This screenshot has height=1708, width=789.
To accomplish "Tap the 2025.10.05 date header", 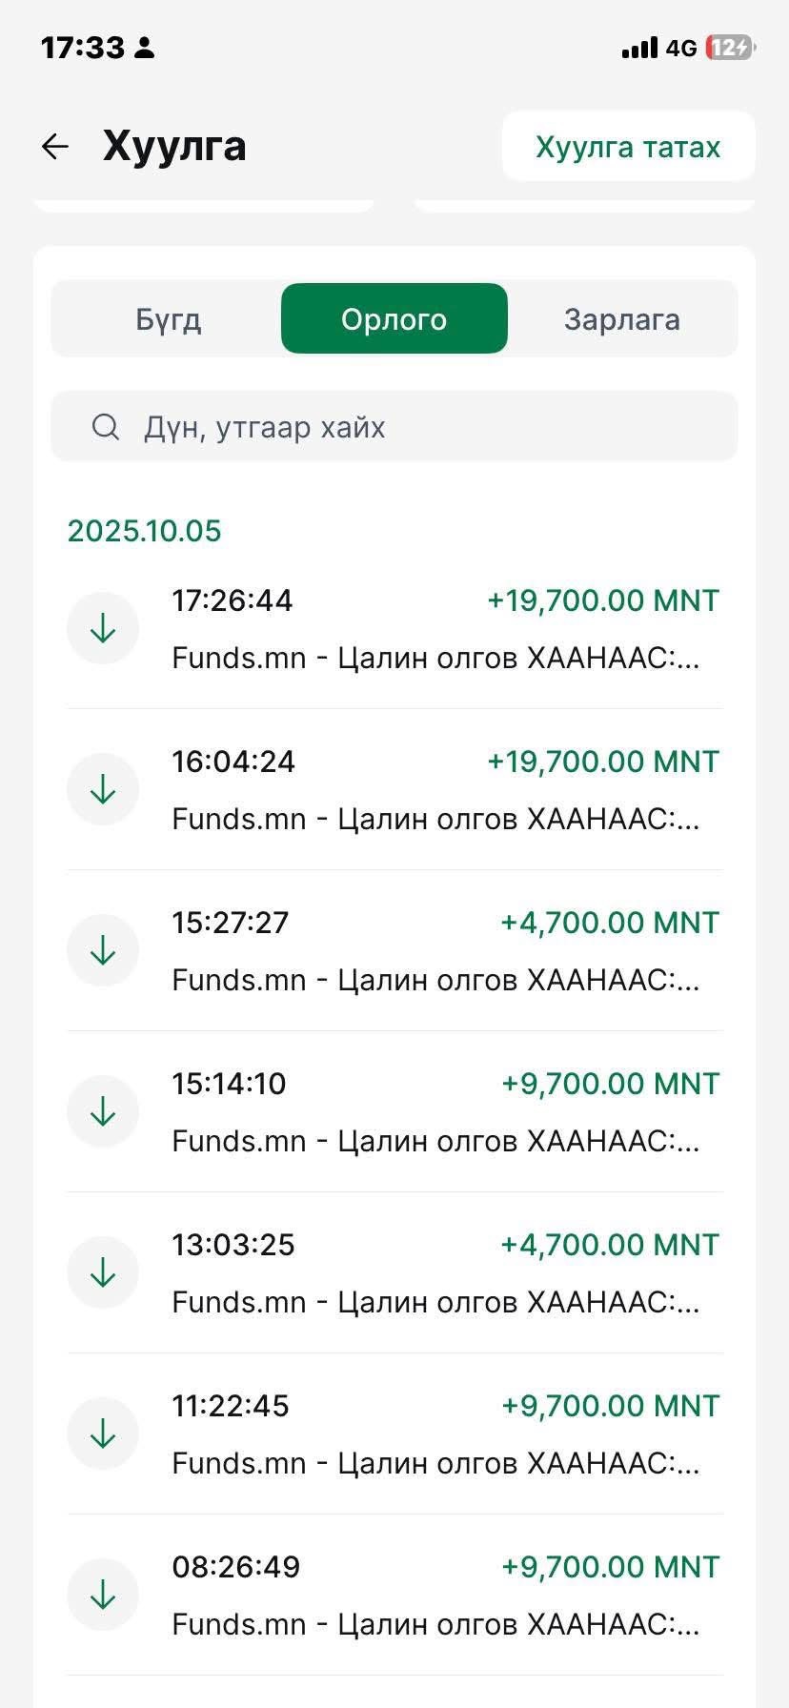I will tap(144, 531).
